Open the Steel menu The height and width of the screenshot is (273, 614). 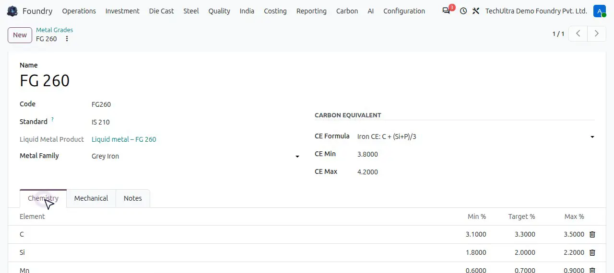point(191,11)
